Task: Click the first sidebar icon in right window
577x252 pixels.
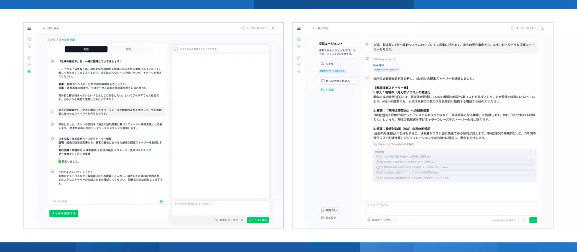Action: tap(299, 39)
